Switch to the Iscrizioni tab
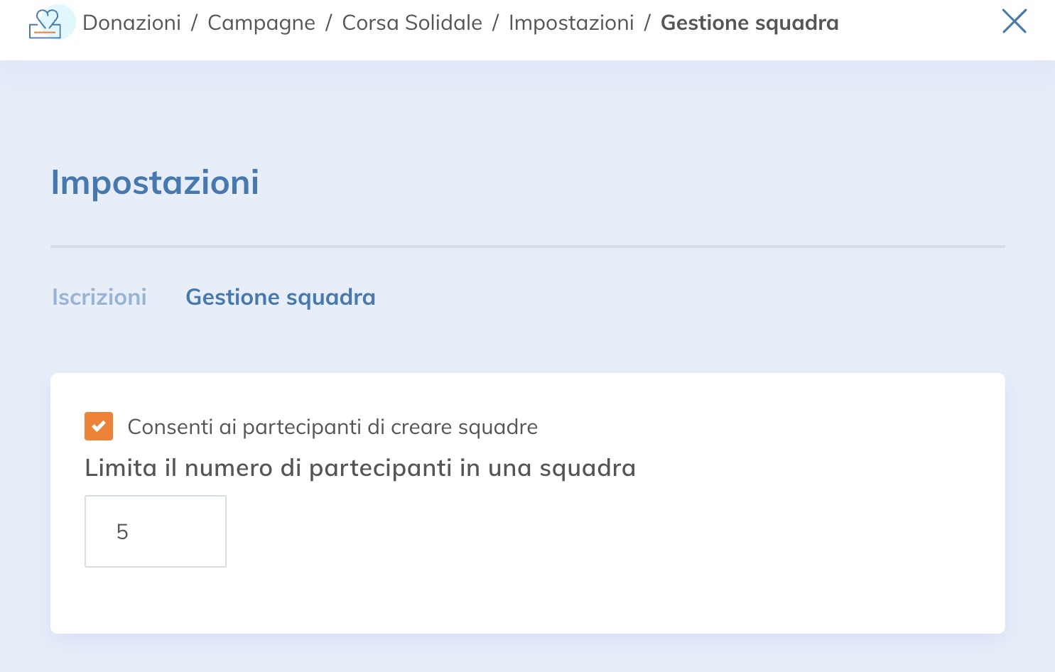Image resolution: width=1055 pixels, height=672 pixels. point(98,297)
